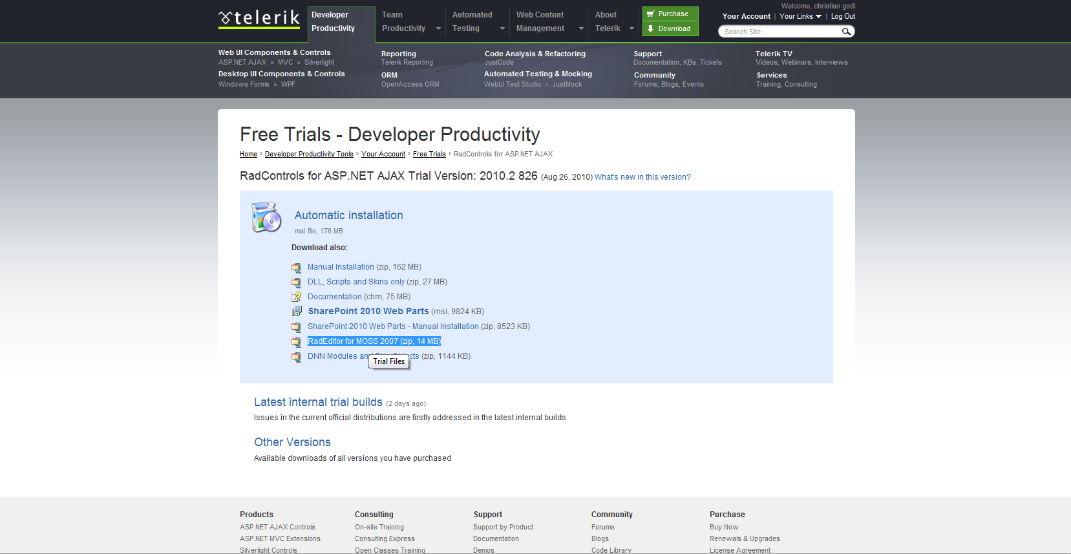Click WebUI Test Studio link
The height and width of the screenshot is (554, 1071).
tap(513, 84)
